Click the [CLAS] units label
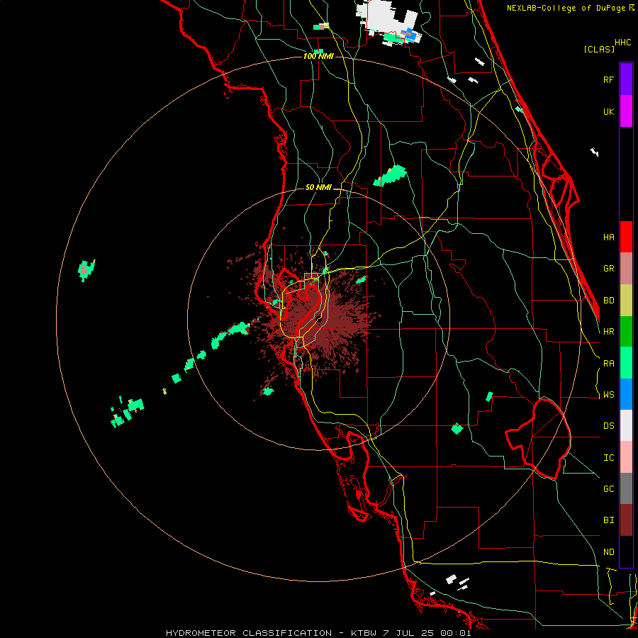638x638 pixels. click(599, 49)
